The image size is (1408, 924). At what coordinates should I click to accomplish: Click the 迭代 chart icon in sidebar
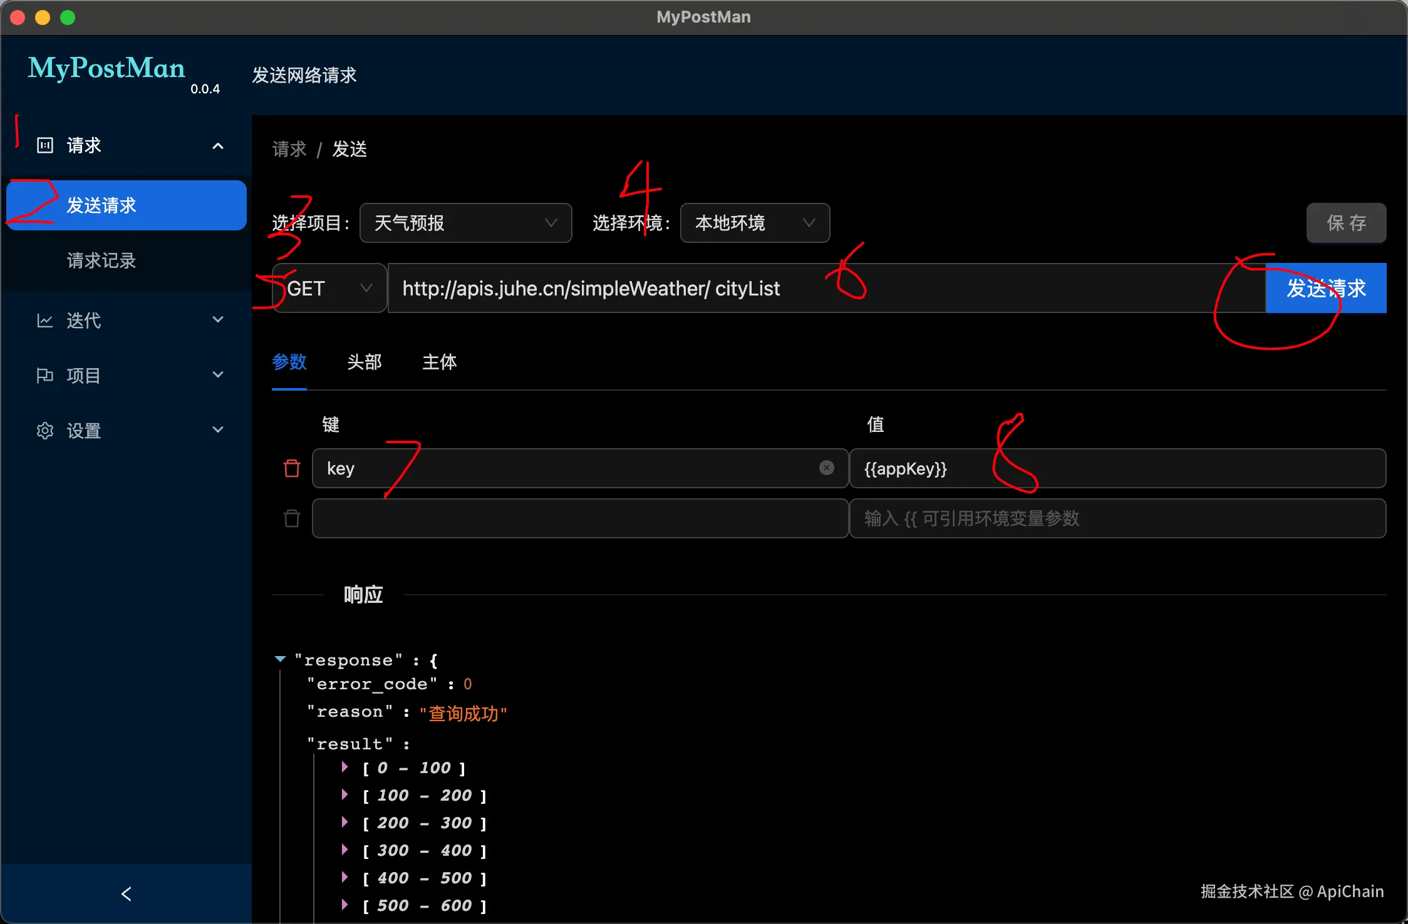44,321
